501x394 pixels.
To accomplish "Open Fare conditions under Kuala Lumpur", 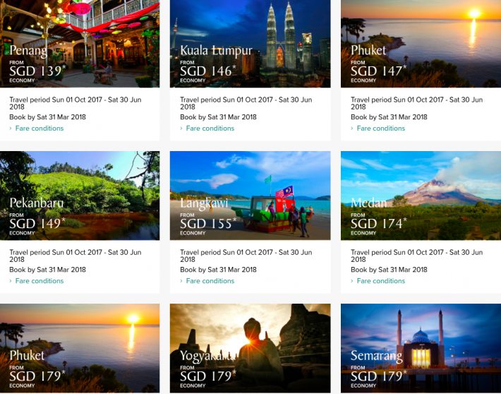I will 210,129.
